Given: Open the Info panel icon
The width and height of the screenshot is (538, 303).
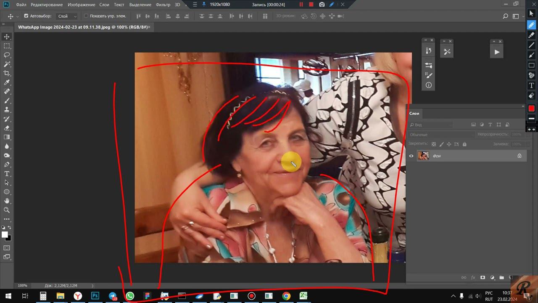Looking at the screenshot, I should click(x=429, y=85).
